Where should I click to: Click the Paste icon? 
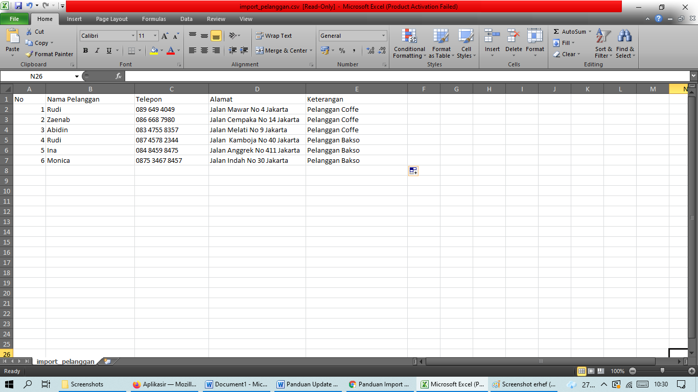pos(12,37)
